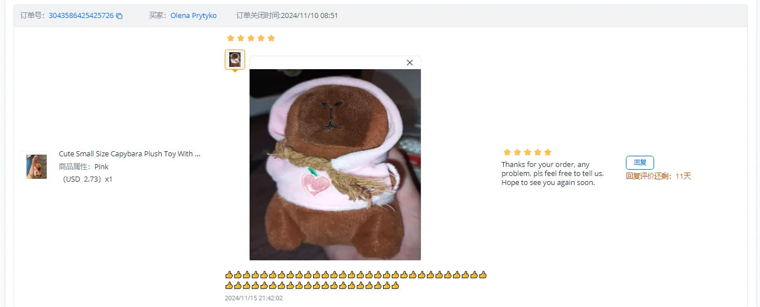Viewport: 760px width, 307px height.
Task: Click the 回复评价还剩 11天 notice
Action: click(x=658, y=176)
